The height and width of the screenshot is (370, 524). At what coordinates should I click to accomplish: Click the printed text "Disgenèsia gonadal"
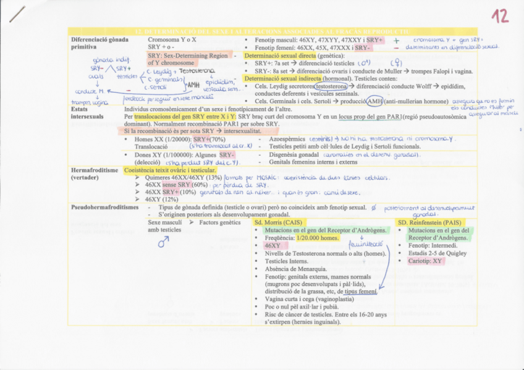[294, 155]
